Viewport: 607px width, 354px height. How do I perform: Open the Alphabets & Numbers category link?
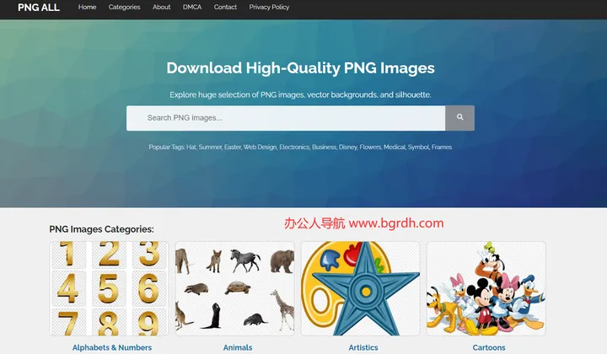pyautogui.click(x=112, y=347)
